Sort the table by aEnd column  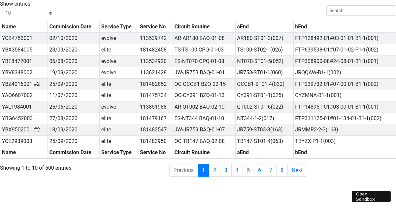pos(243,26)
